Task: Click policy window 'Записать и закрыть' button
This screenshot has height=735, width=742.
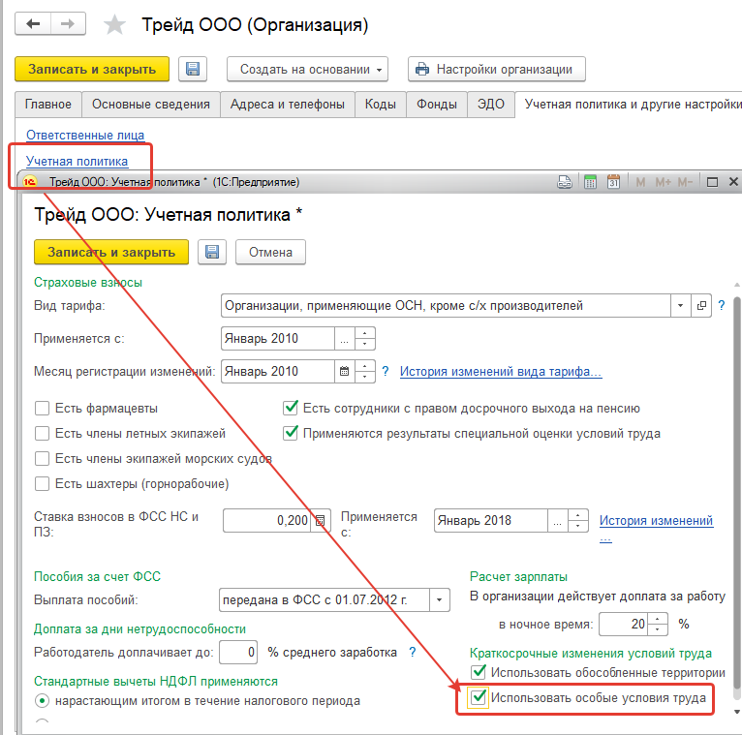Action: coord(111,252)
